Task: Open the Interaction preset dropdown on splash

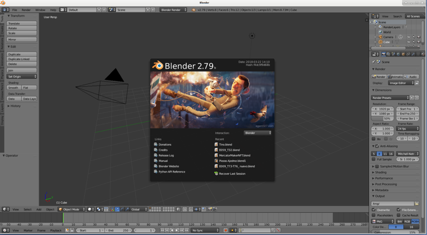Action: click(x=257, y=132)
